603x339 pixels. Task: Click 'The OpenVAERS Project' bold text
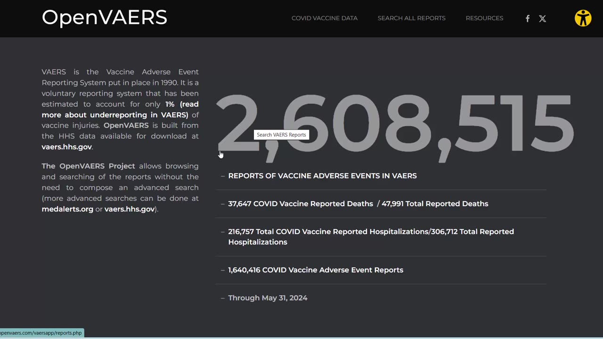pos(88,166)
